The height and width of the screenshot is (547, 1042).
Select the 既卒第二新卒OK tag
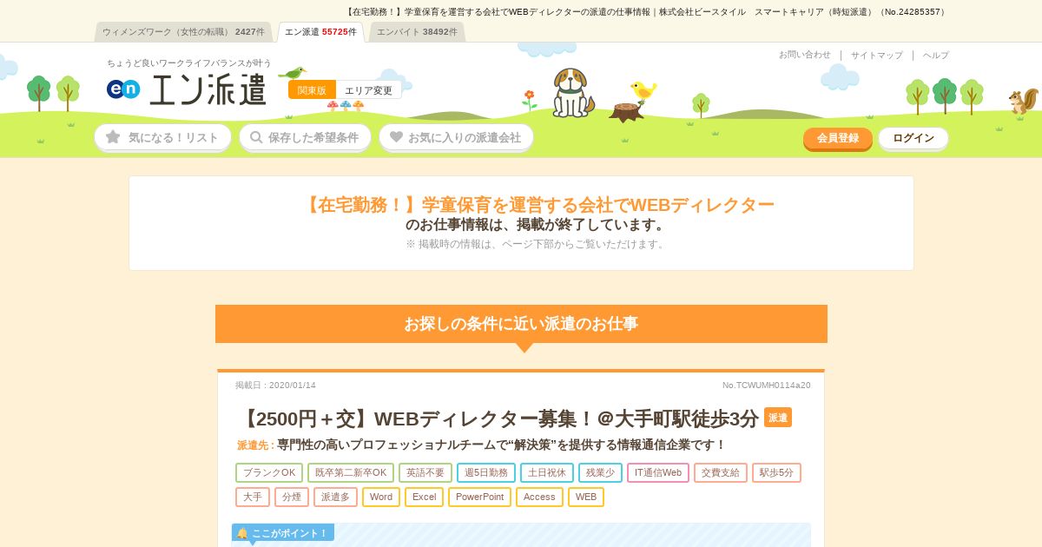[351, 473]
